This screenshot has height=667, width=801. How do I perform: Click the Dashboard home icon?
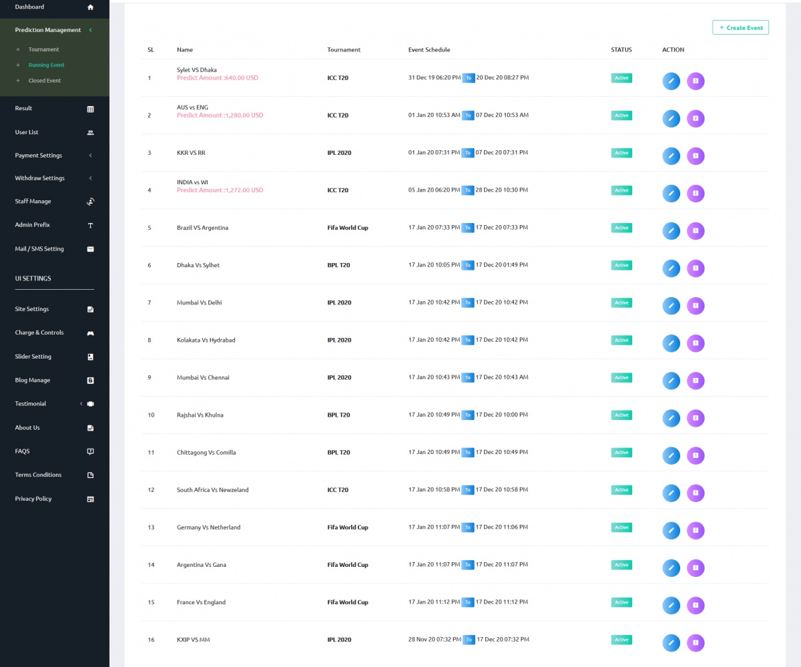coord(91,7)
